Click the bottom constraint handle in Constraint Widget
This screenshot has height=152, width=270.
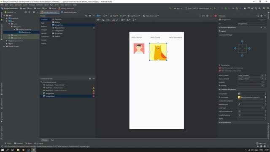242,55
